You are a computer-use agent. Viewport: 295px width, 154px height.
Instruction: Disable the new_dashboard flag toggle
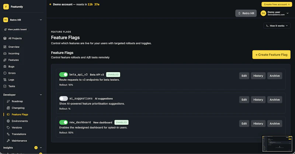[x=63, y=122]
